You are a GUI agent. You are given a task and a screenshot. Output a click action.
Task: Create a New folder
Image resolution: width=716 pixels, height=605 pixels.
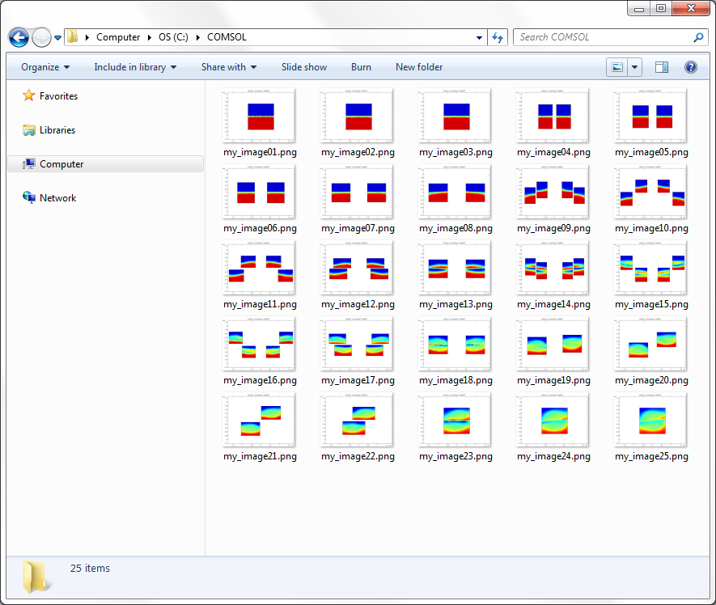point(419,67)
